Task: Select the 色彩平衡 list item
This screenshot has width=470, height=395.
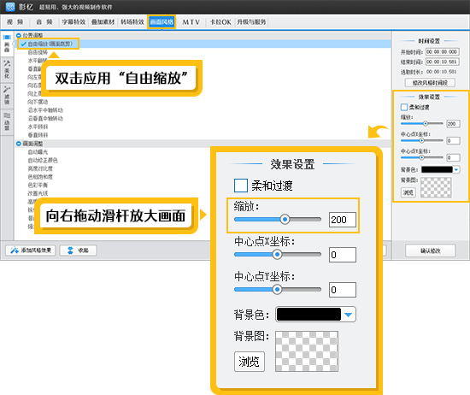Action: coord(38,185)
